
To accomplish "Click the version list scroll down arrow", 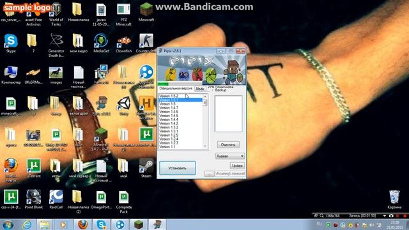I will [205, 146].
